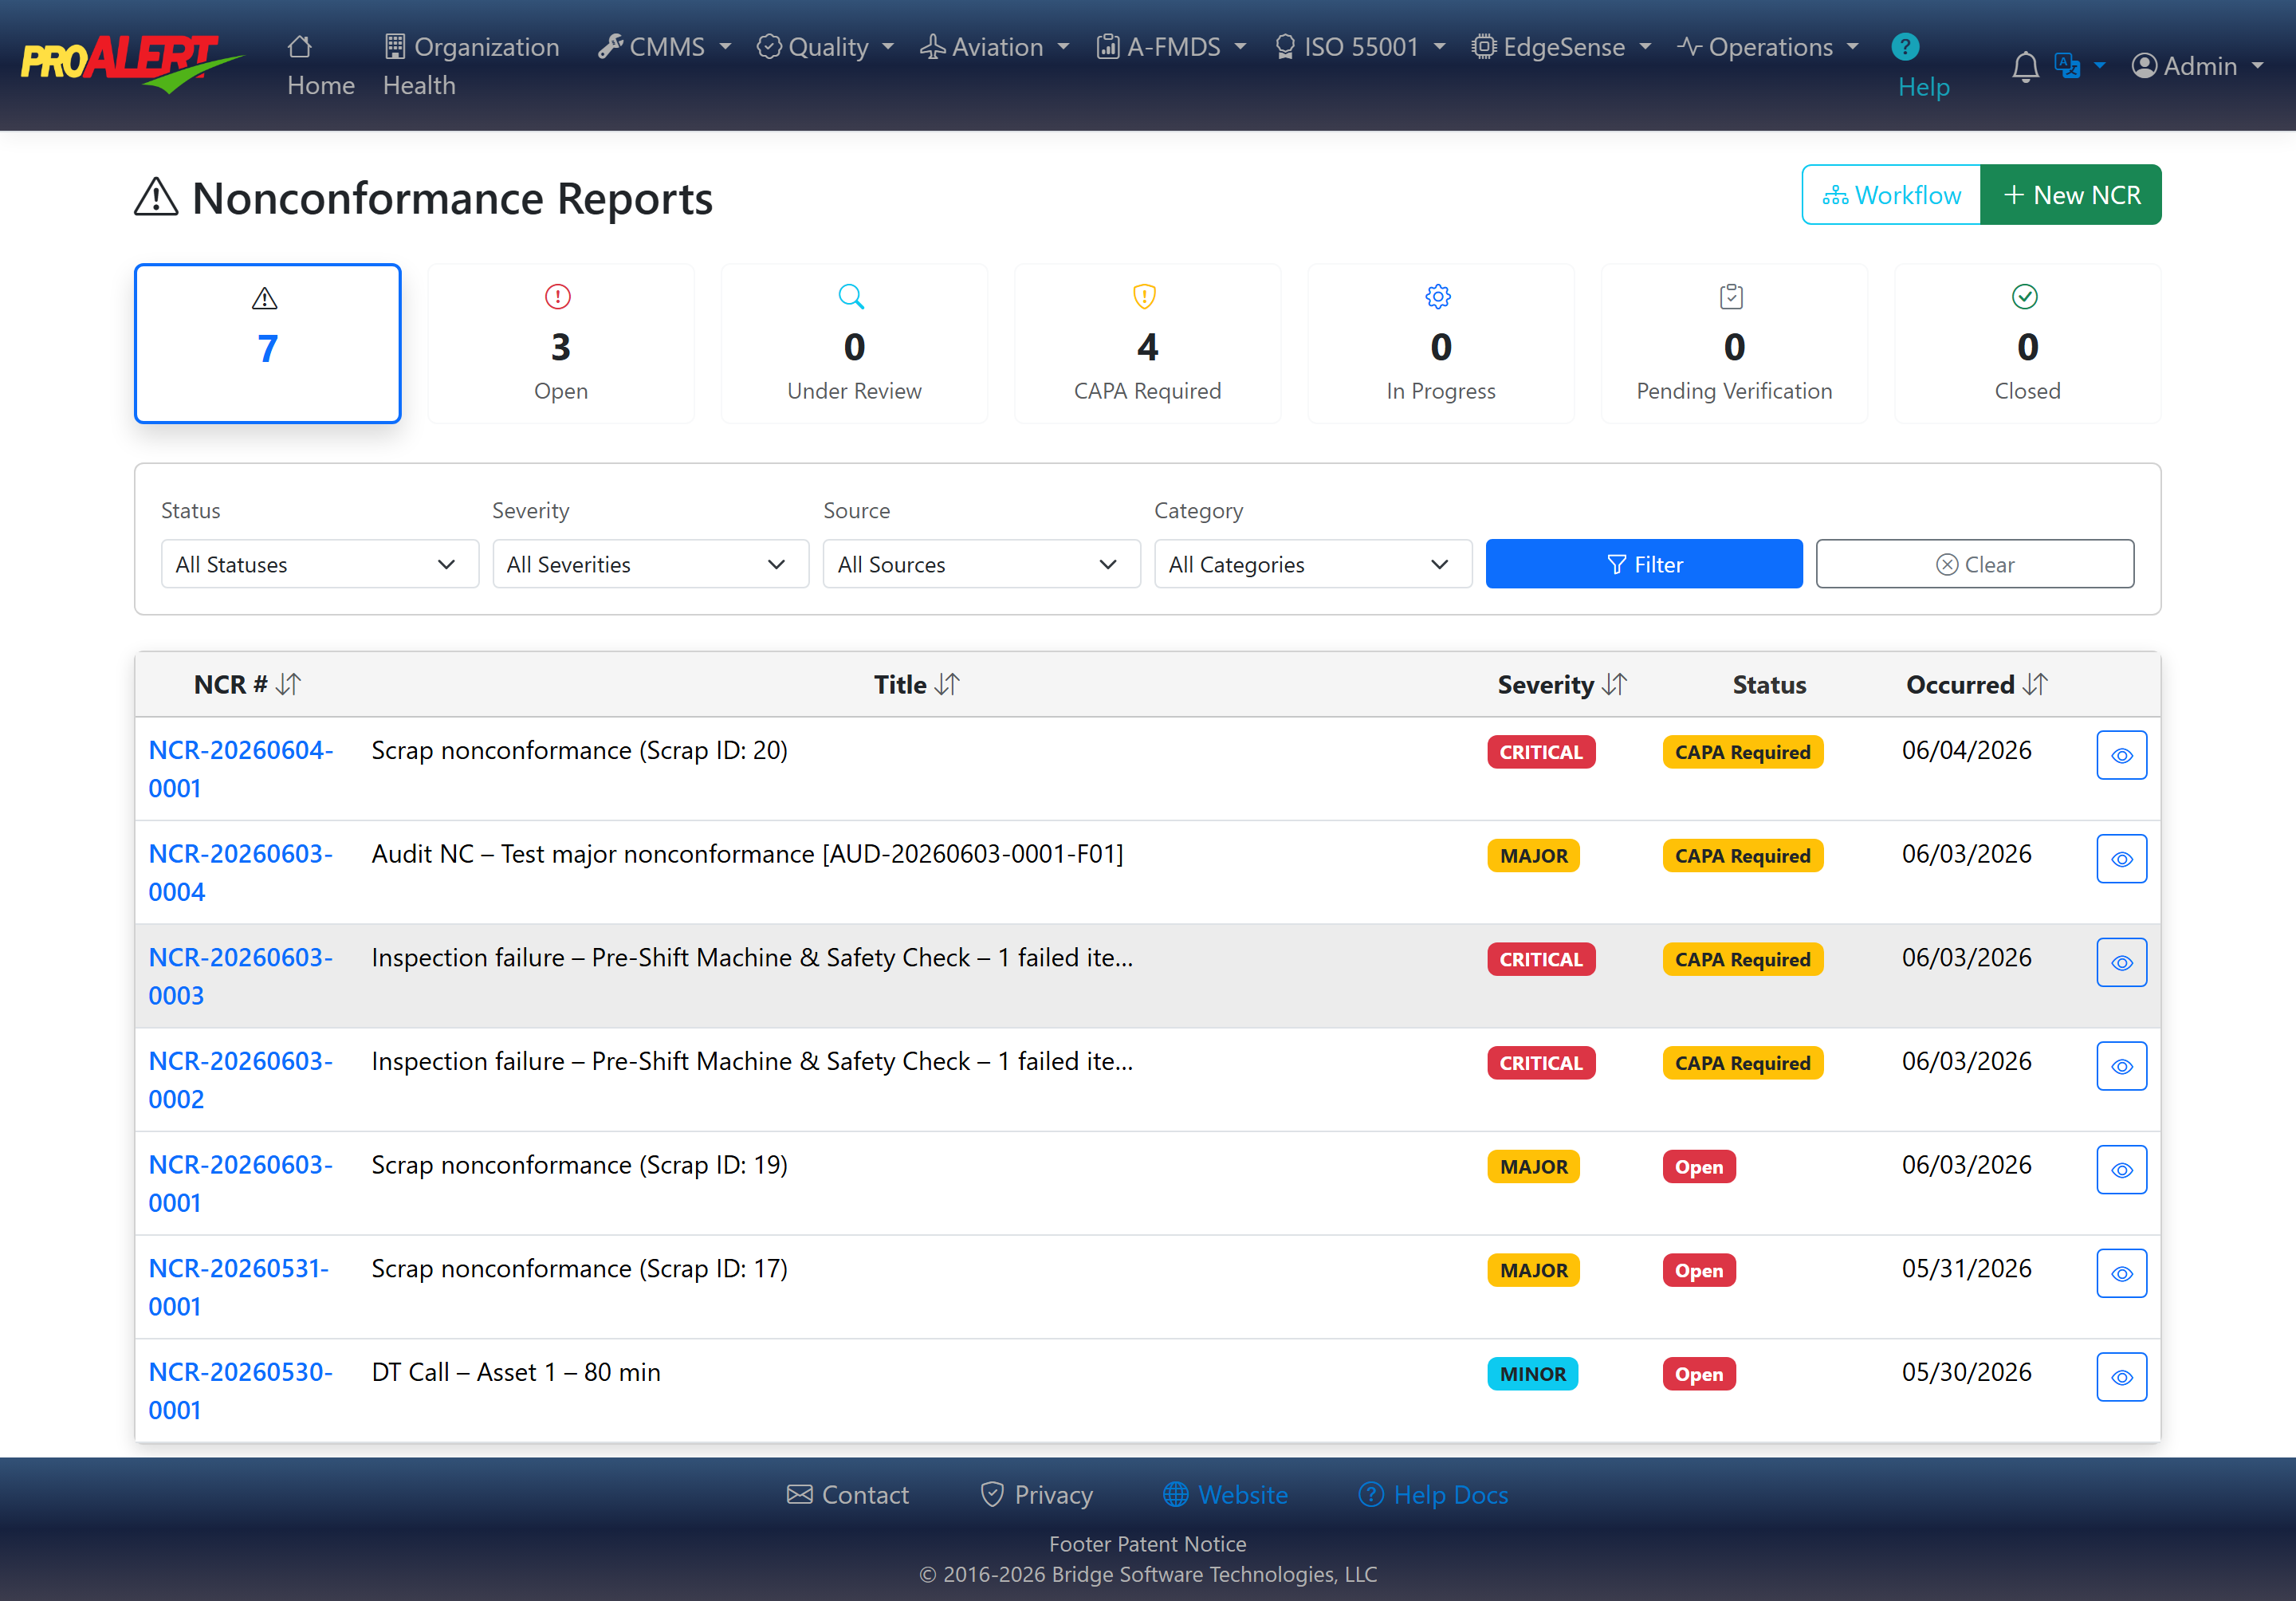Viewport: 2296px width, 1601px height.
Task: Open link NCR-20260603-0004
Action: click(240, 873)
